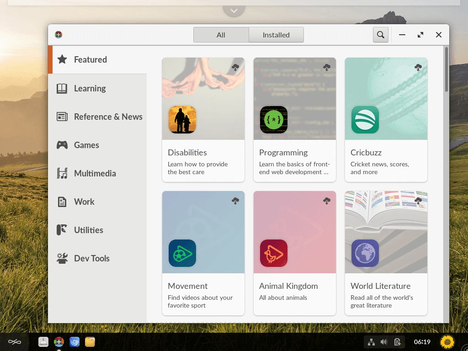The image size is (468, 351).
Task: Select Reference & News category
Action: [97, 117]
